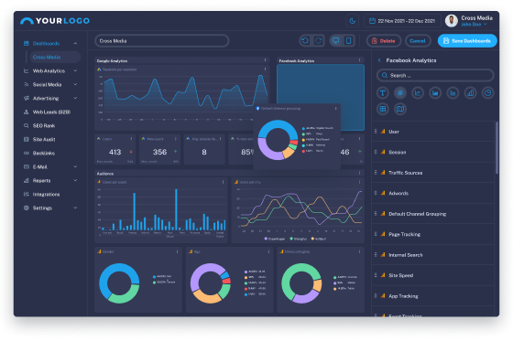Select the line chart widget icon
This screenshot has width=513, height=341.
[x=418, y=93]
